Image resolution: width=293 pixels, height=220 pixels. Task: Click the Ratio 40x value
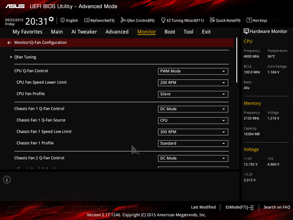(247, 88)
